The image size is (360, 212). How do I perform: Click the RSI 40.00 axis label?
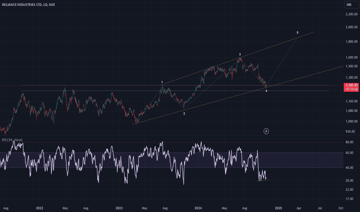349,168
